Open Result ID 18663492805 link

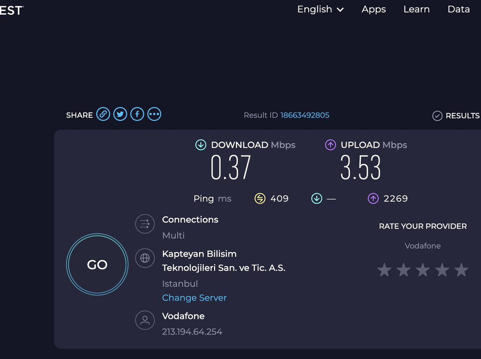click(x=305, y=115)
